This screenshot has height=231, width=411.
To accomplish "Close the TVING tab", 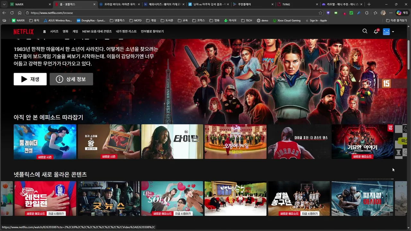I will (317, 4).
